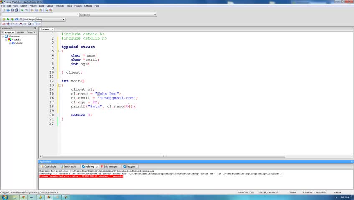Open the Settings menu

click(x=88, y=6)
